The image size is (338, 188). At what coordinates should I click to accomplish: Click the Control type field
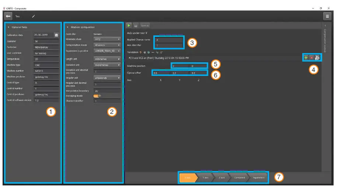(x=46, y=83)
